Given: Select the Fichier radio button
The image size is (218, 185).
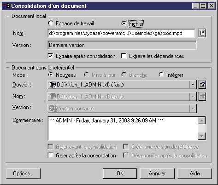Looking at the screenshot, I should [x=124, y=23].
